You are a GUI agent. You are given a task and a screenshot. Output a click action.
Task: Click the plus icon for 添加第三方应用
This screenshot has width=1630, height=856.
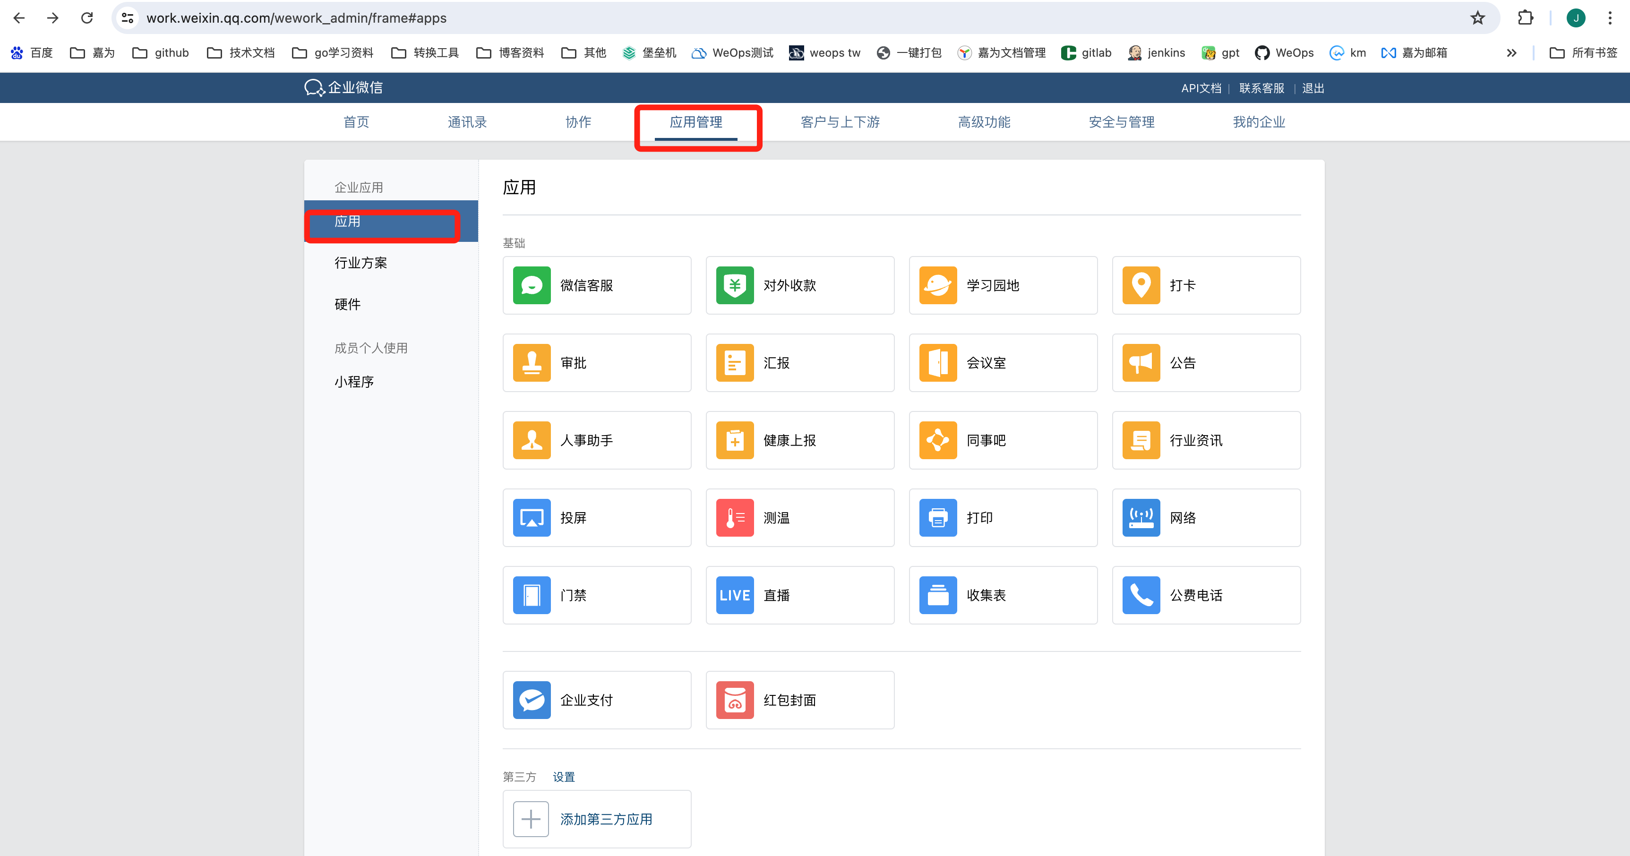531,819
